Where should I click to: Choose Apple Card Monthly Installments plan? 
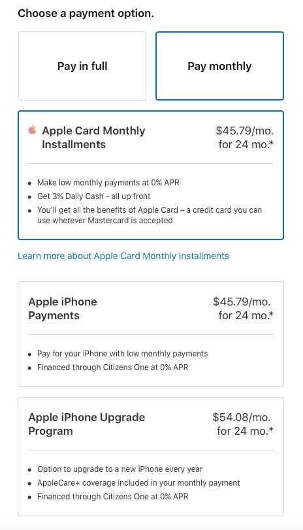(151, 175)
